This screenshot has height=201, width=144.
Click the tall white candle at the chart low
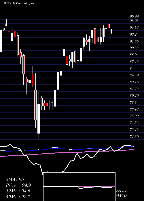pos(39,119)
